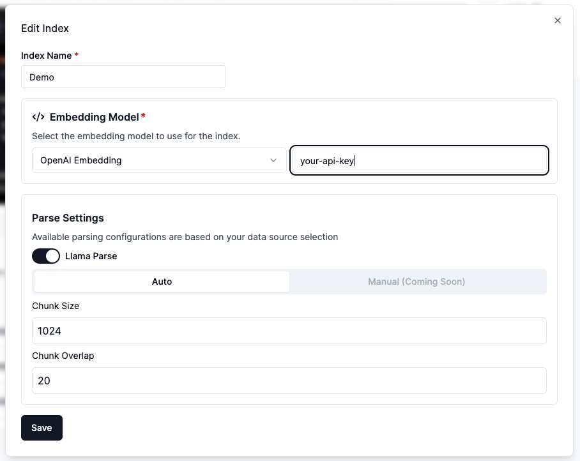
Task: Focus the Index Name field containing Demo
Action: coord(123,77)
